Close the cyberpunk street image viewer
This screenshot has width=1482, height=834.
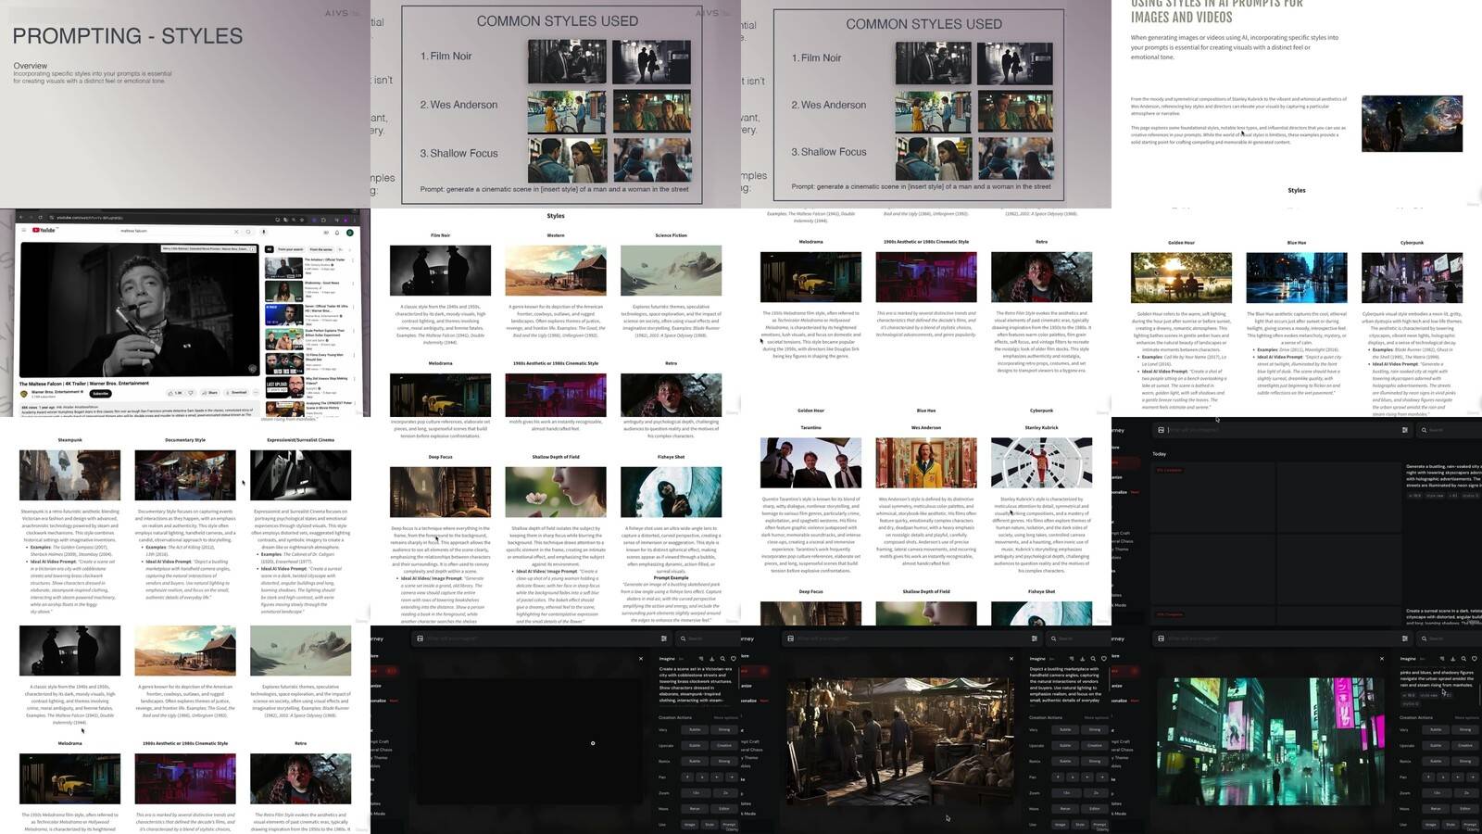(1382, 659)
